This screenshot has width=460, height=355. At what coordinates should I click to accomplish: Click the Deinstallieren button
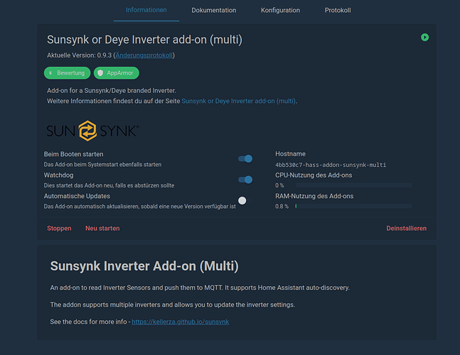(406, 229)
